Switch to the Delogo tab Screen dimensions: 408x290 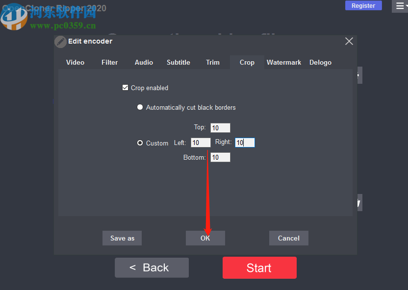[320, 62]
